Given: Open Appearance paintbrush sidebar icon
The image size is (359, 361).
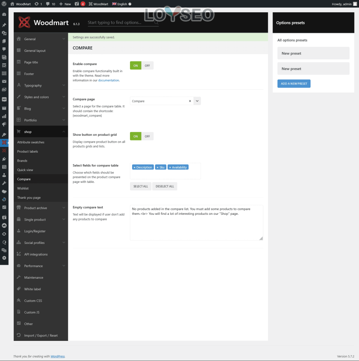Looking at the screenshot, I should click(4, 134).
